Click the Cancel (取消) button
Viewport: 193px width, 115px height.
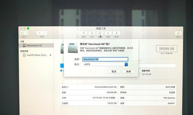click(x=114, y=72)
